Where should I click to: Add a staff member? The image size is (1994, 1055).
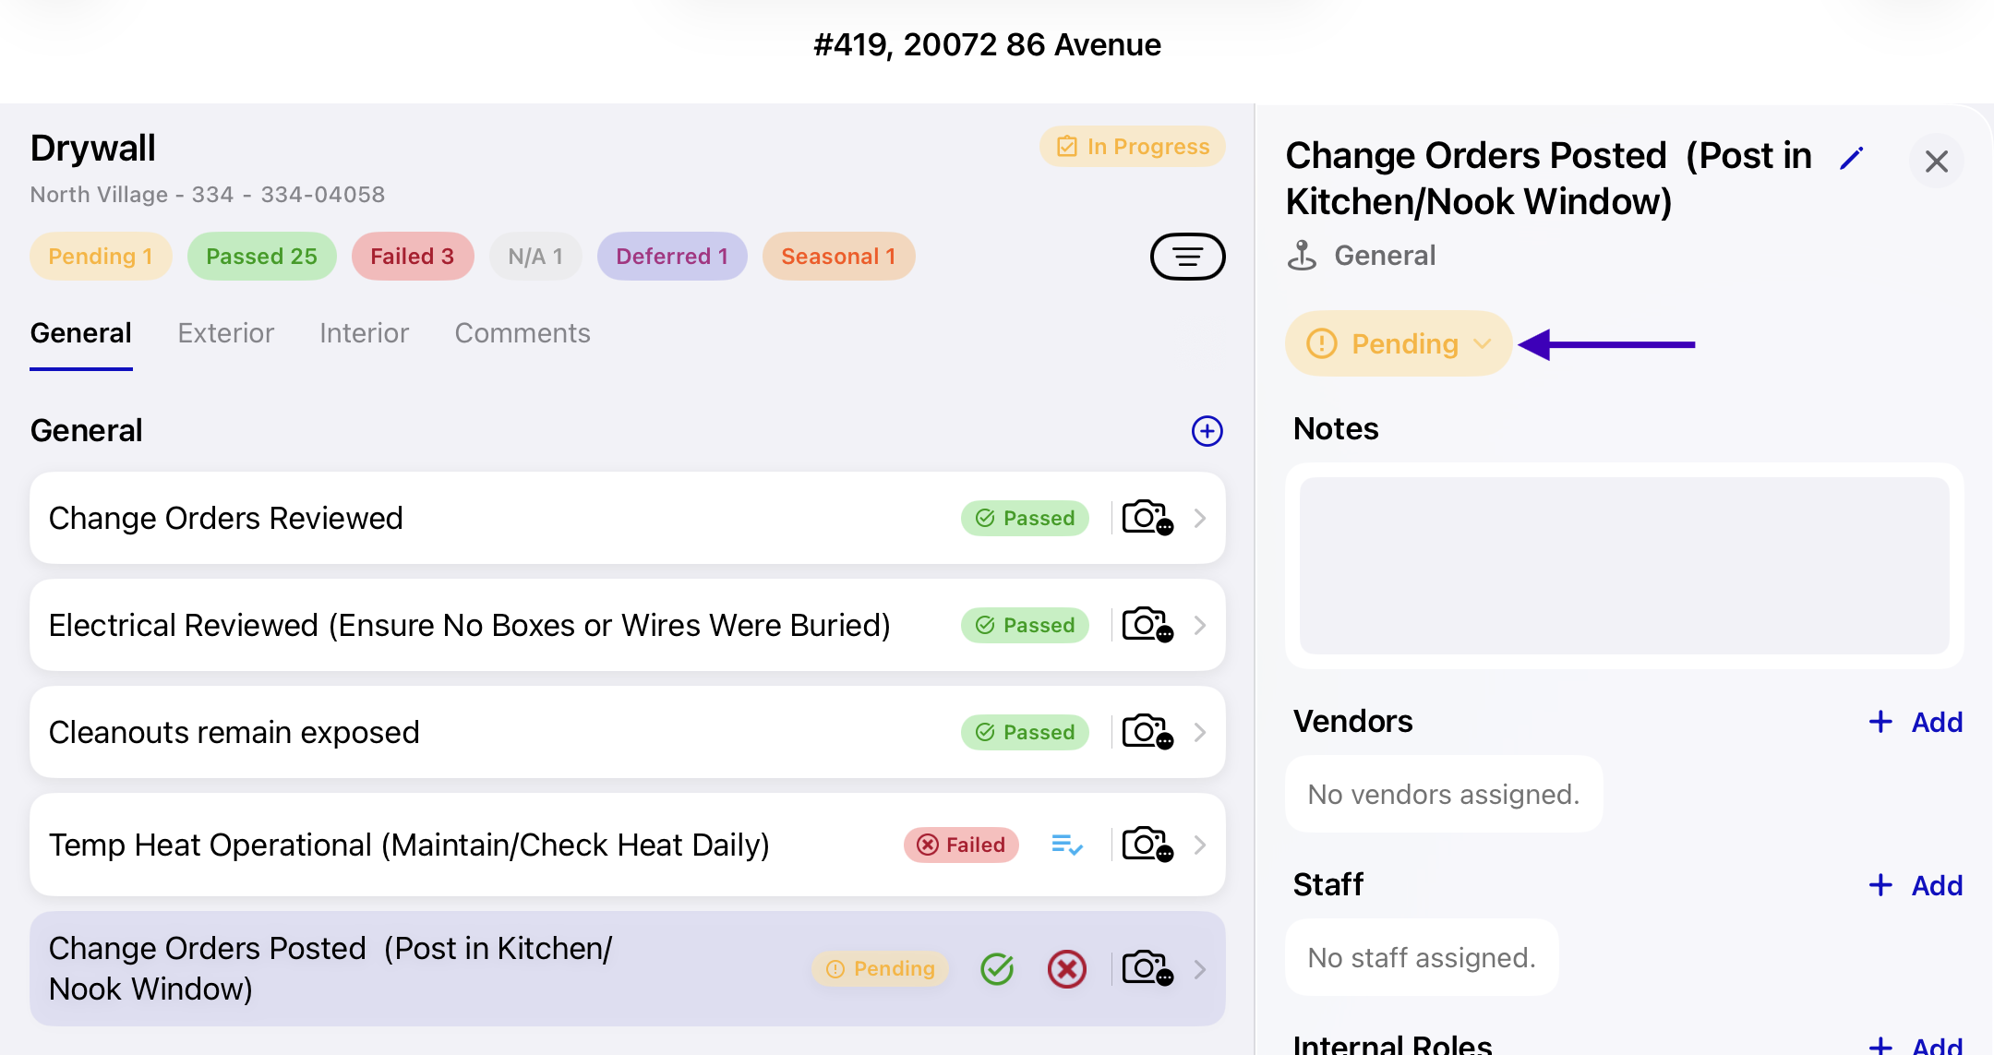[x=1916, y=885]
